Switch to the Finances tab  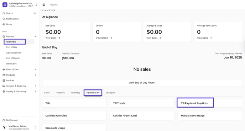click(x=60, y=93)
